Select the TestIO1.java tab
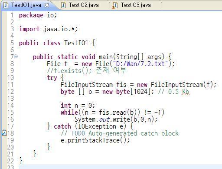The image size is (222, 169). (26, 5)
